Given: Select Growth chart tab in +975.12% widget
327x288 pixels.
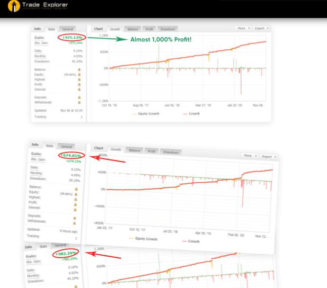Looking at the screenshot, I should tap(115, 29).
